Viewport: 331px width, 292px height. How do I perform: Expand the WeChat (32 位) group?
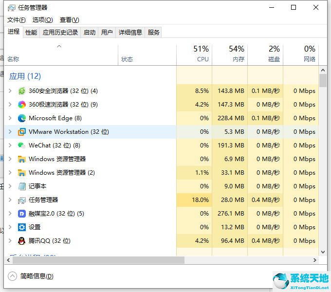[10, 146]
